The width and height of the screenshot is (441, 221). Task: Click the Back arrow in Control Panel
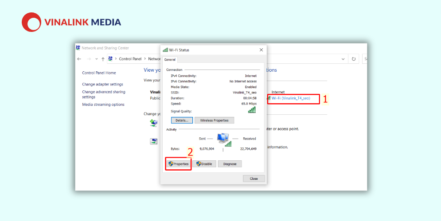(79, 59)
